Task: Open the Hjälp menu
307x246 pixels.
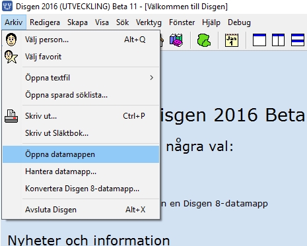Action: (211, 22)
